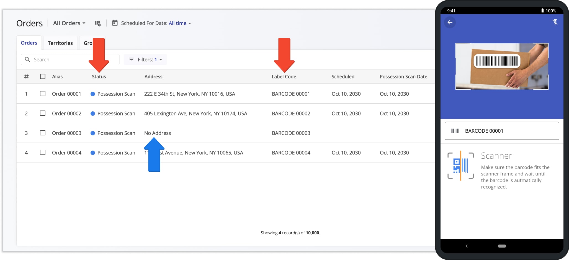Screen dimensions: 569x260
Task: Click the blue status dot for Order 00002
Action: (93, 114)
